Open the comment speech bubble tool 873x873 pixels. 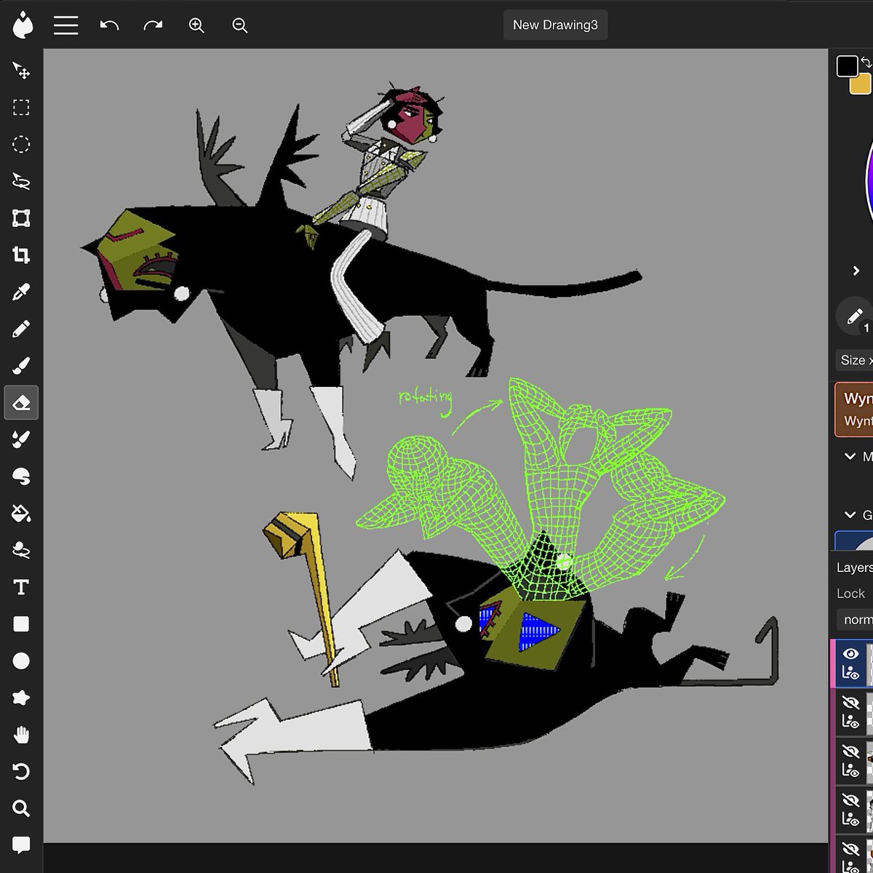(21, 845)
